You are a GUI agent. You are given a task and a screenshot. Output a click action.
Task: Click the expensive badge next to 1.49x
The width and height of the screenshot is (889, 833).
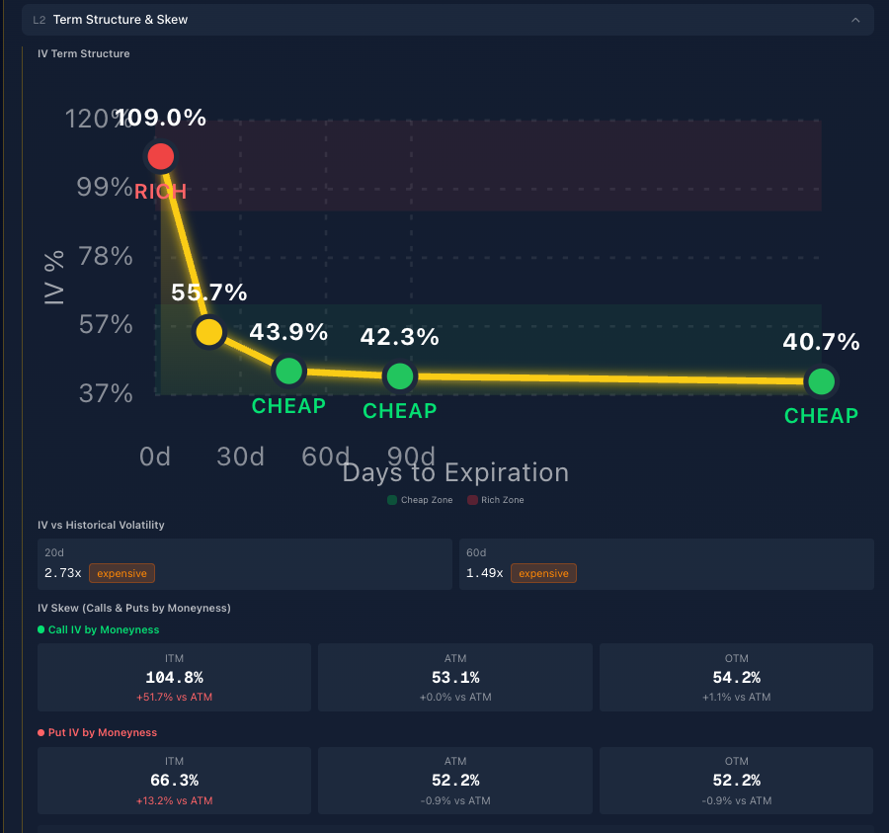(543, 573)
